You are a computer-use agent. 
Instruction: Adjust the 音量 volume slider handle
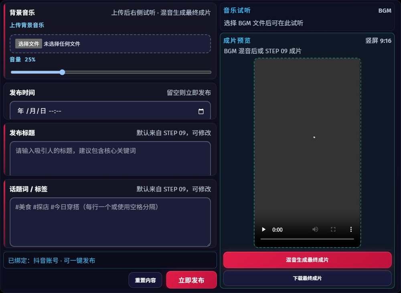pos(62,72)
